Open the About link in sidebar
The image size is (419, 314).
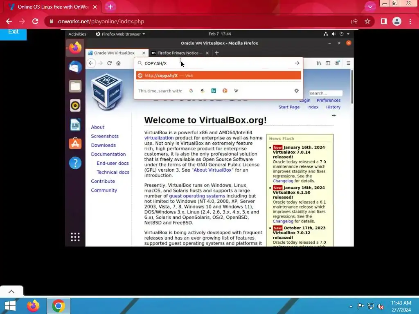coord(97,127)
